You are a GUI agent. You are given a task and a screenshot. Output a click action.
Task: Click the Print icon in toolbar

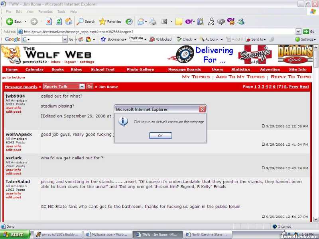153,22
